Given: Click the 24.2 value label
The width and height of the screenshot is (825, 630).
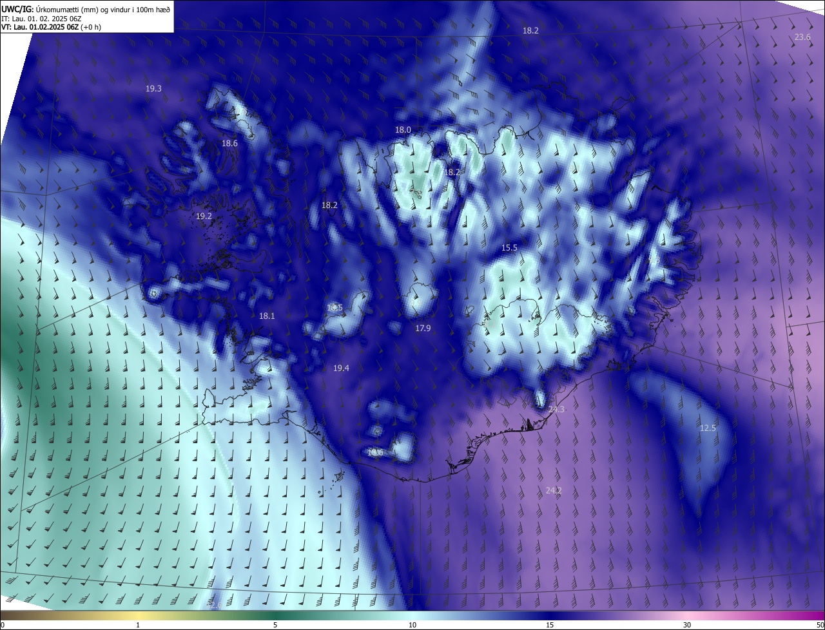Looking at the screenshot, I should coord(554,491).
